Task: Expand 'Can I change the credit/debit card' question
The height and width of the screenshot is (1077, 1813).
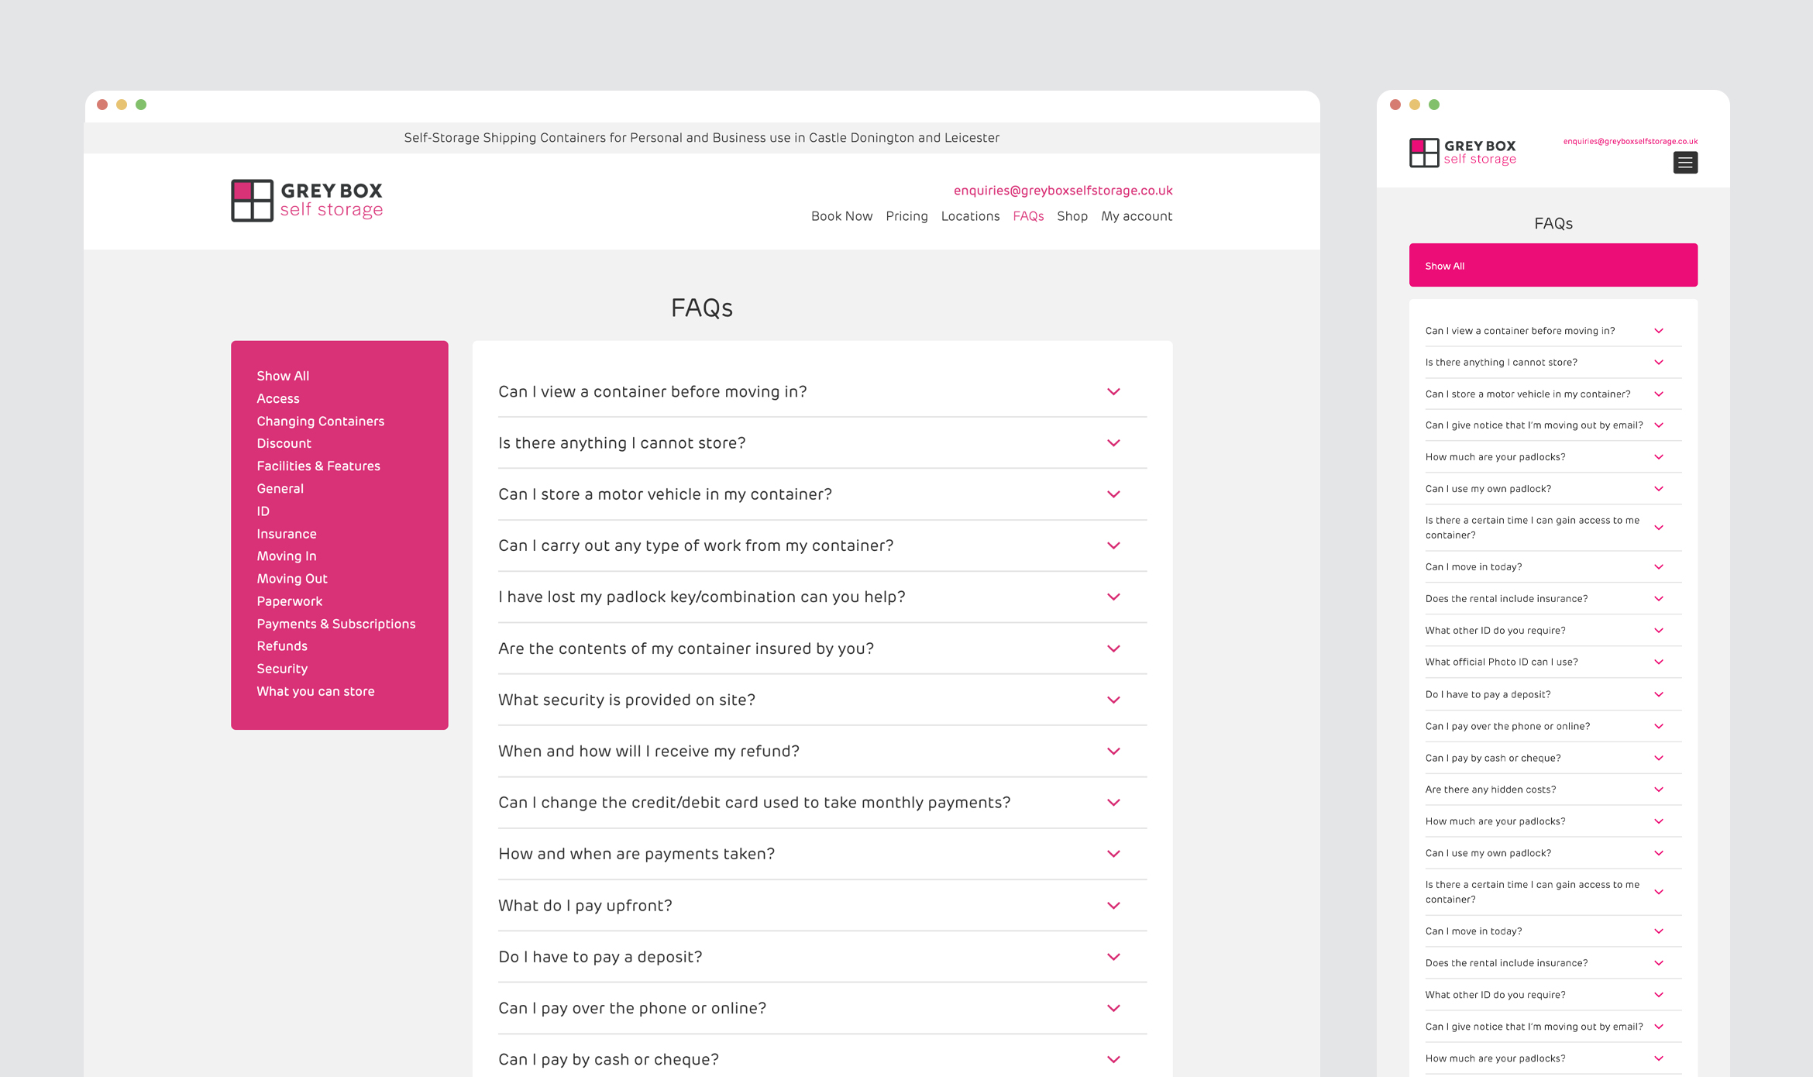Action: (x=822, y=803)
